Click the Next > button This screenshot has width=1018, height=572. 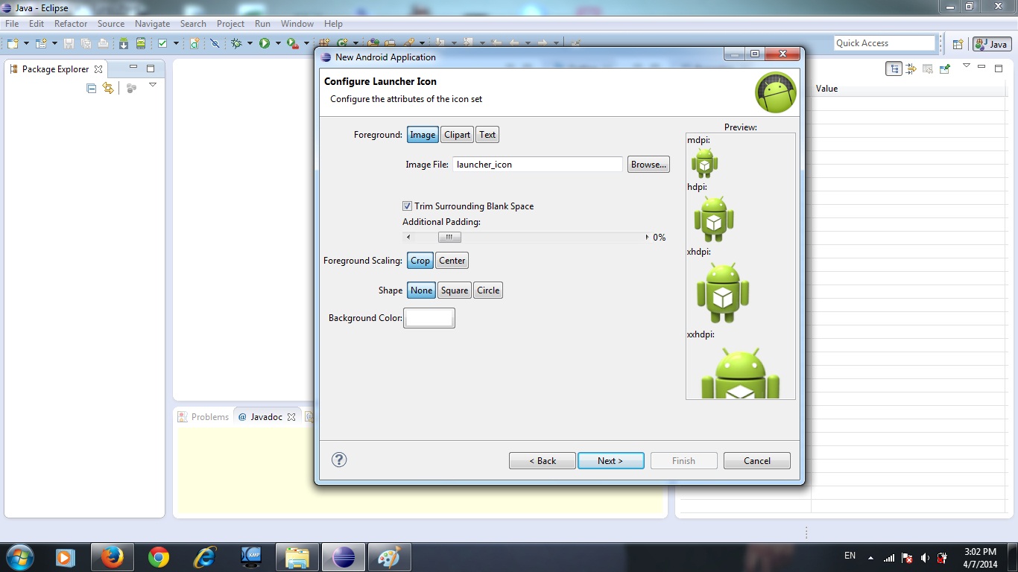click(x=610, y=461)
